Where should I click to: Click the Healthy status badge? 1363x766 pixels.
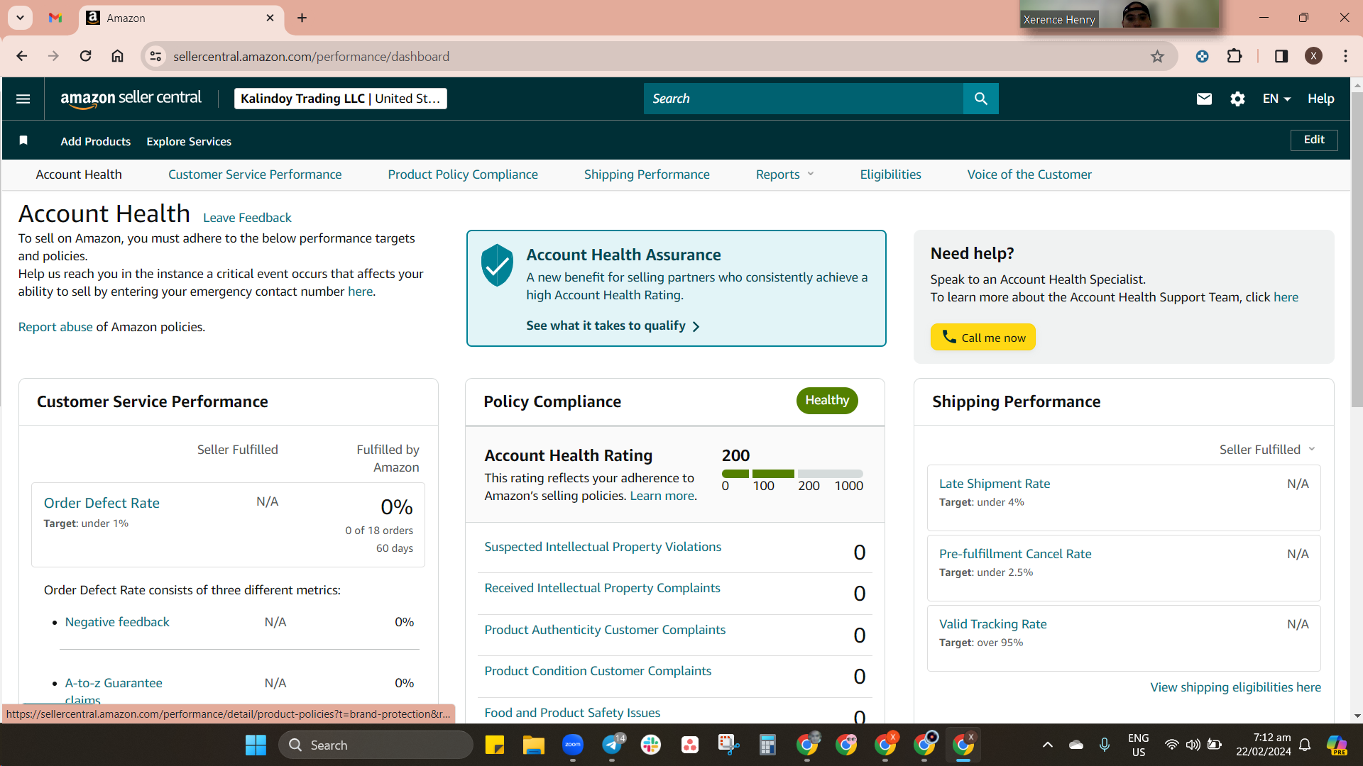(x=827, y=400)
